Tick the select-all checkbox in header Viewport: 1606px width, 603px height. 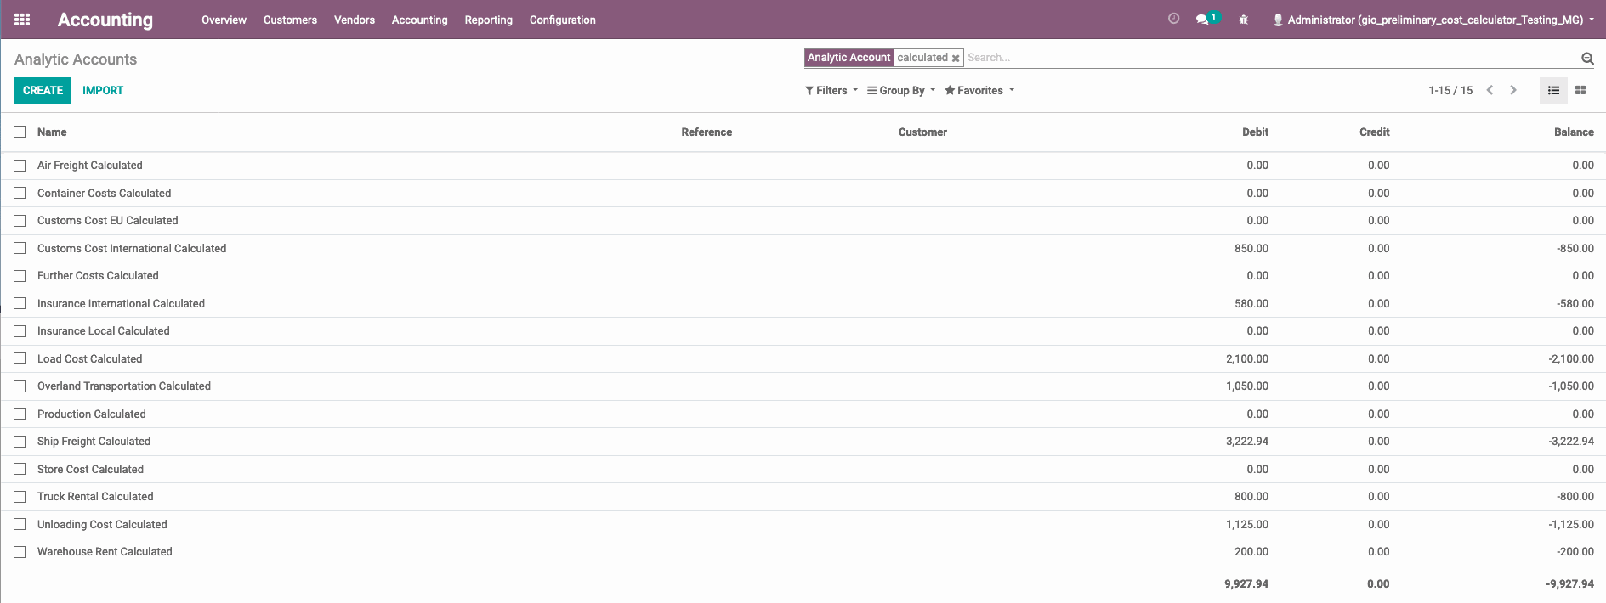coord(20,132)
